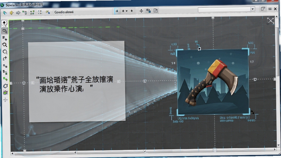Click the right-side handle of axe image
The image size is (281, 158).
click(255, 79)
